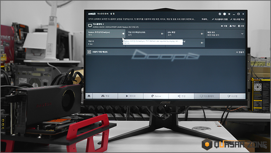Image resolution: width=271 pixels, height=153 pixels.
Task: Select the 디스플레이 (Display) tab
Action: coord(207,96)
